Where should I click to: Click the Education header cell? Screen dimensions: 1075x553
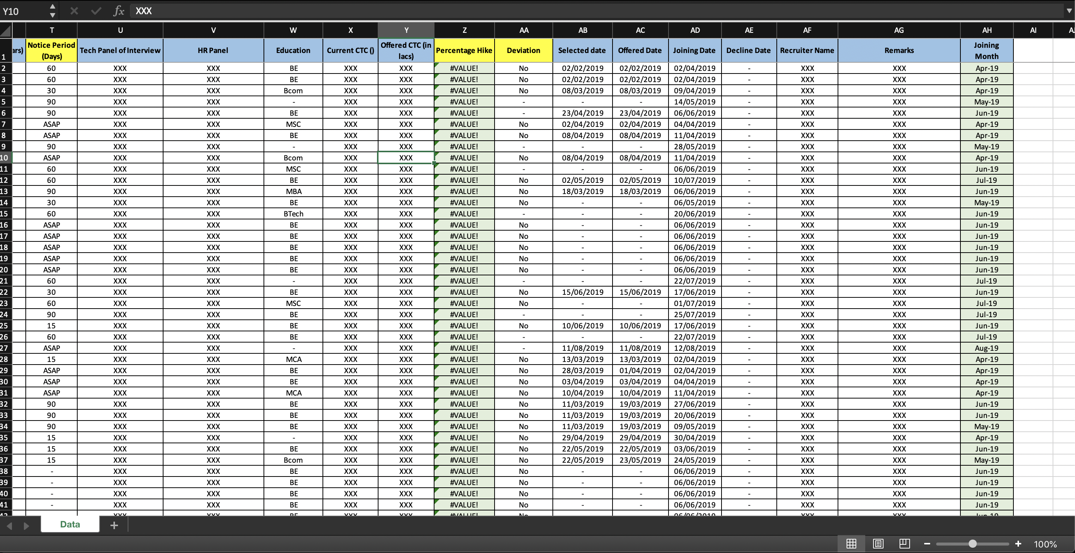coord(293,50)
